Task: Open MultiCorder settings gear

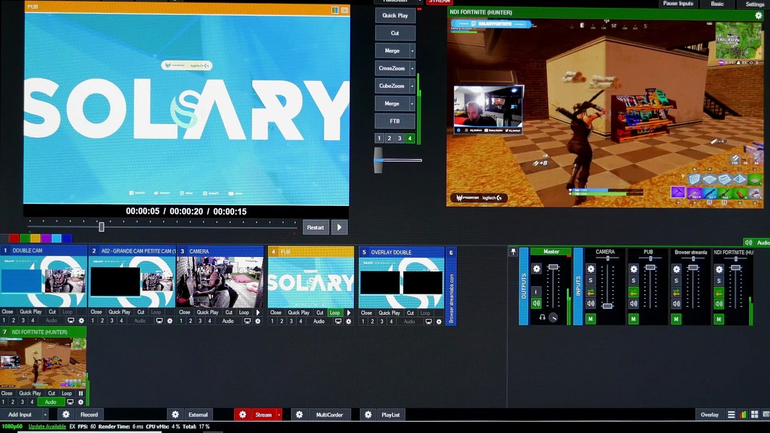Action: (299, 414)
